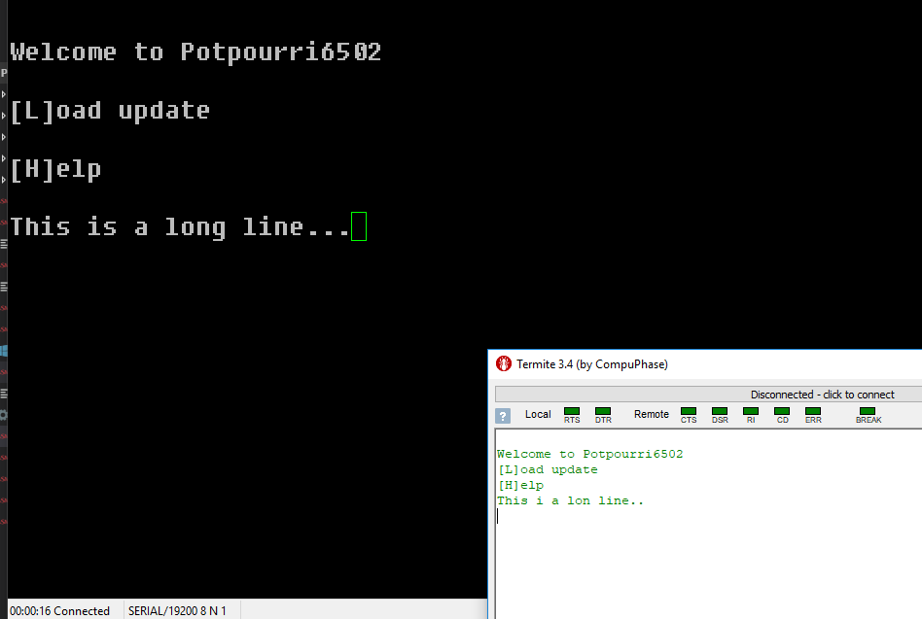The height and width of the screenshot is (619, 922).
Task: Click the CTS status indicator
Action: point(689,411)
